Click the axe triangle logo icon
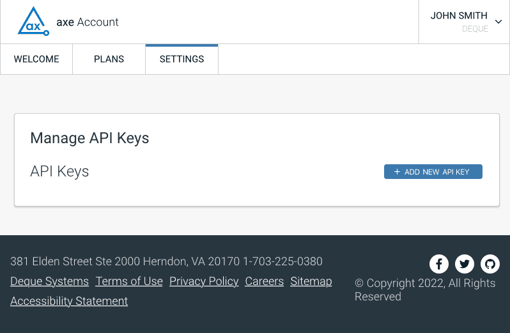 coord(33,21)
